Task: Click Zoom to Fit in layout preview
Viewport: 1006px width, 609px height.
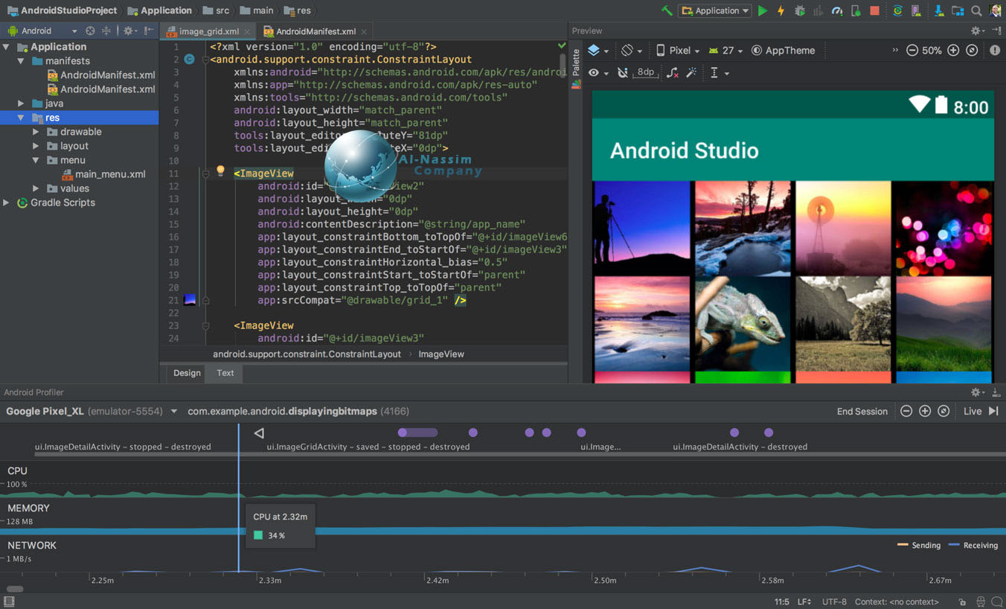Action: coord(972,51)
